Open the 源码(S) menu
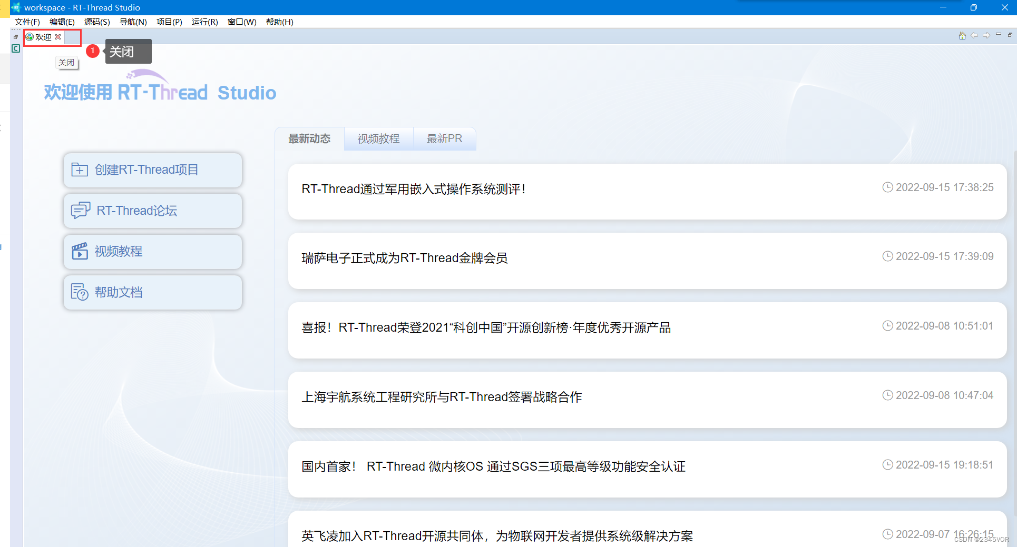 (x=97, y=22)
